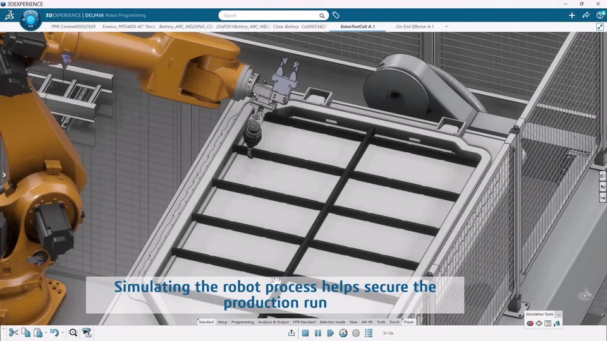This screenshot has width=607, height=341.
Task: Open the View toolbar tab
Action: [353, 322]
